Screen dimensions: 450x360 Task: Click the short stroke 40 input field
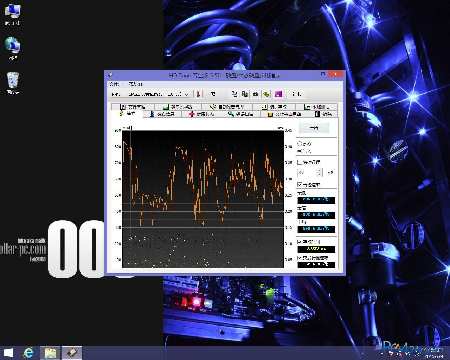(307, 172)
